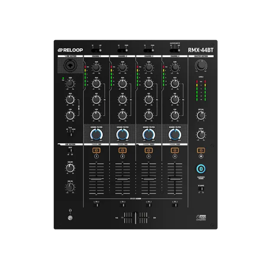Click the green mic peak LED
This screenshot has height=271, width=271.
click(x=63, y=78)
